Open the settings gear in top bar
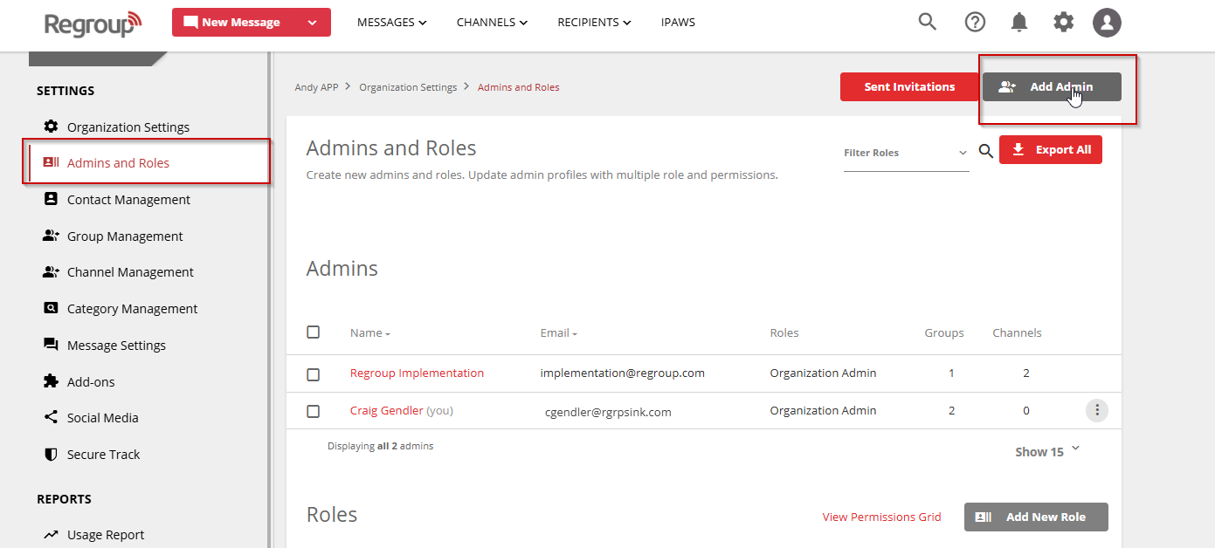 point(1064,22)
